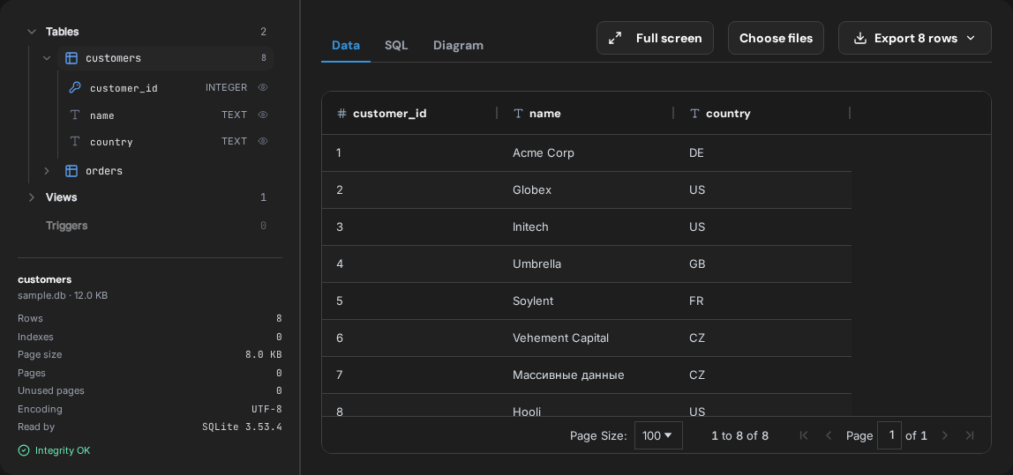Go to the first page with the pager icon
This screenshot has height=475, width=1013.
click(x=804, y=435)
